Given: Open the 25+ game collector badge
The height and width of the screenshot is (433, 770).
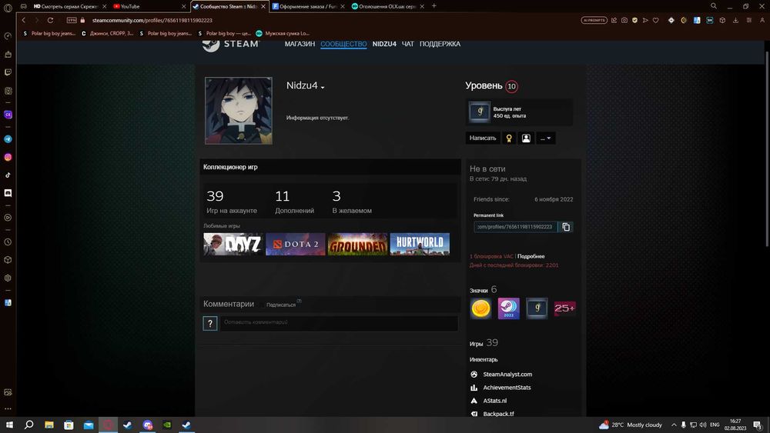Looking at the screenshot, I should tap(564, 308).
